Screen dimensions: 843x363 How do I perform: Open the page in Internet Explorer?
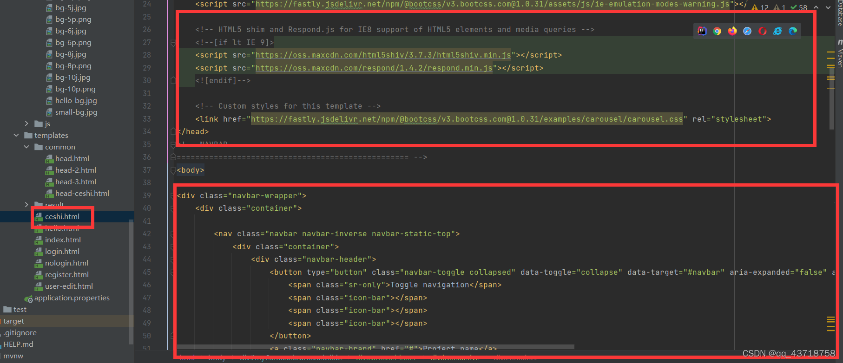pos(777,31)
